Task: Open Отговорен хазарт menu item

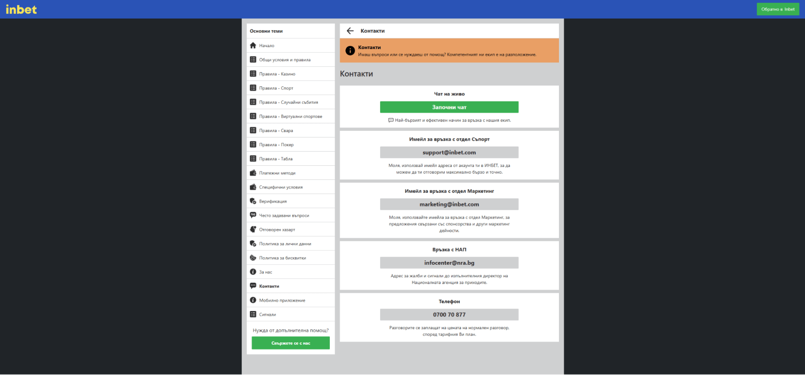Action: (291, 229)
